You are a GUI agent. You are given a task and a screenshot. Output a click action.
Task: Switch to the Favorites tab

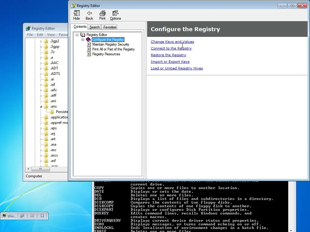[110, 27]
